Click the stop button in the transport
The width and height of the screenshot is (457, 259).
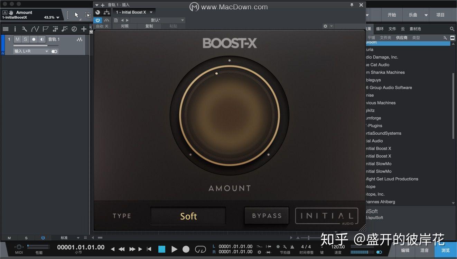pos(162,249)
